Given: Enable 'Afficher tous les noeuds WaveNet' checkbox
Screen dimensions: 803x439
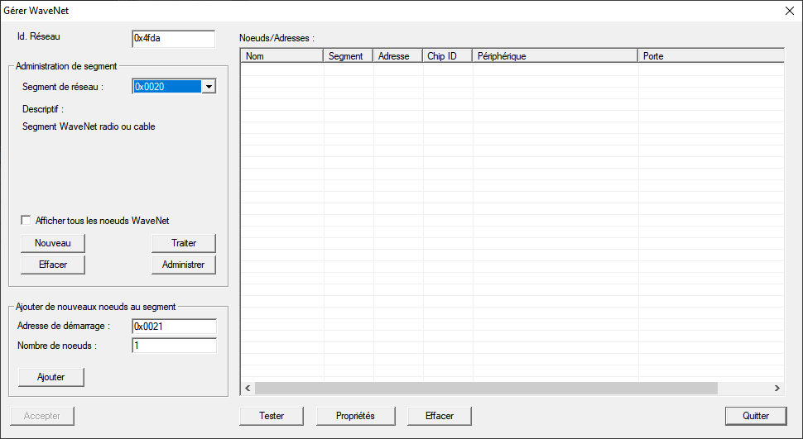Looking at the screenshot, I should tap(26, 221).
